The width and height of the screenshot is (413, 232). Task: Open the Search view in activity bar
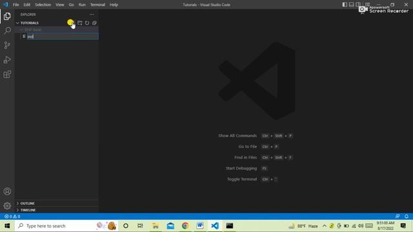(7, 30)
